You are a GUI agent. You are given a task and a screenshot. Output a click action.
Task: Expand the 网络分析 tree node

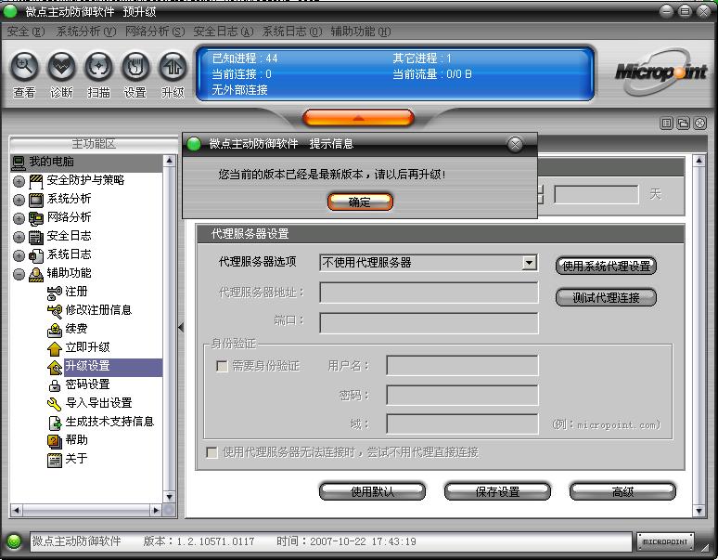(x=19, y=218)
